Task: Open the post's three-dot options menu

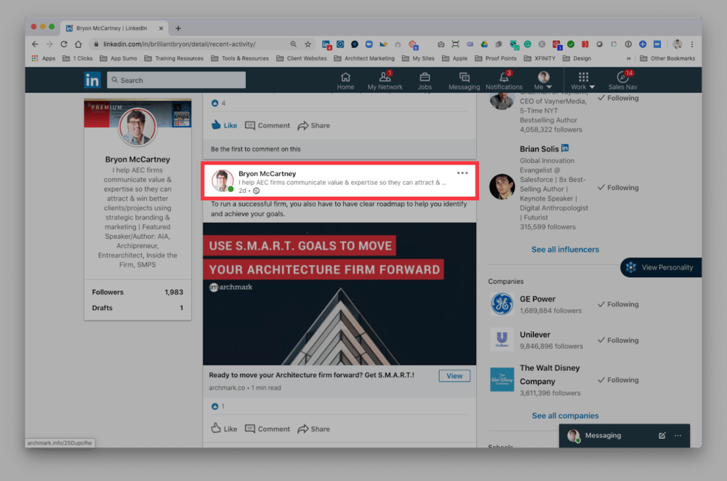Action: pyautogui.click(x=462, y=173)
